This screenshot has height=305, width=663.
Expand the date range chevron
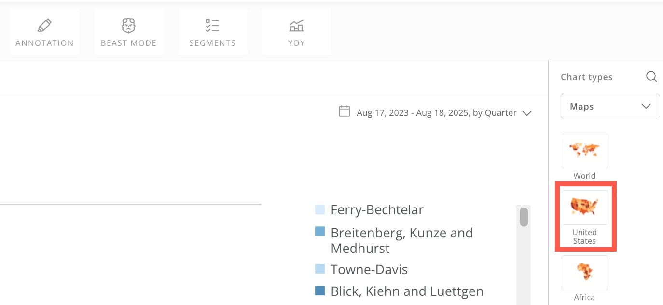pos(527,113)
